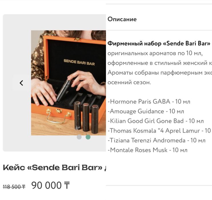Click the осенний сезон text line
This screenshot has height=200, width=212.
[x=129, y=82]
